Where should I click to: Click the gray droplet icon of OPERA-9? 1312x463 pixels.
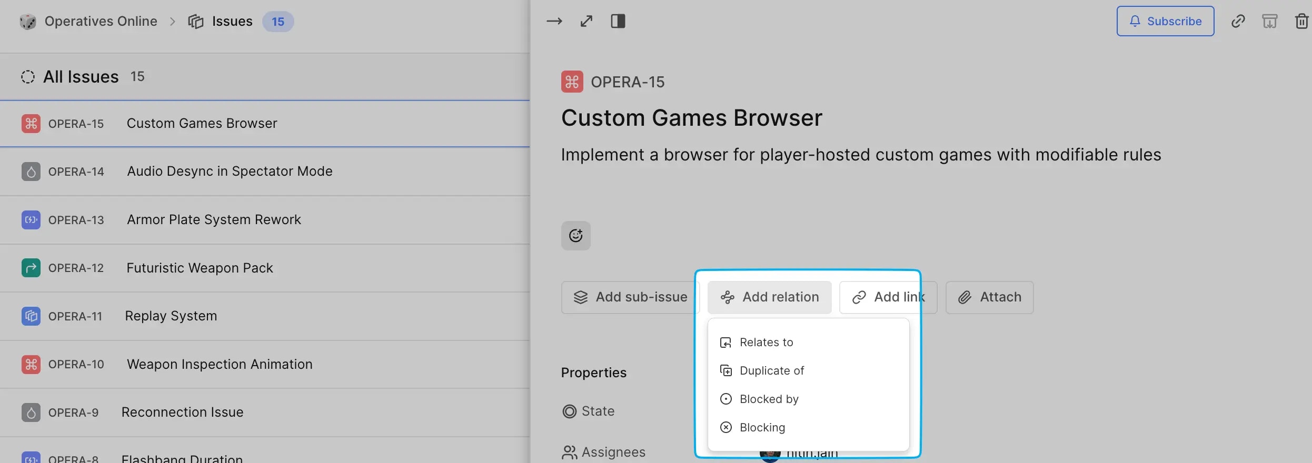click(31, 412)
